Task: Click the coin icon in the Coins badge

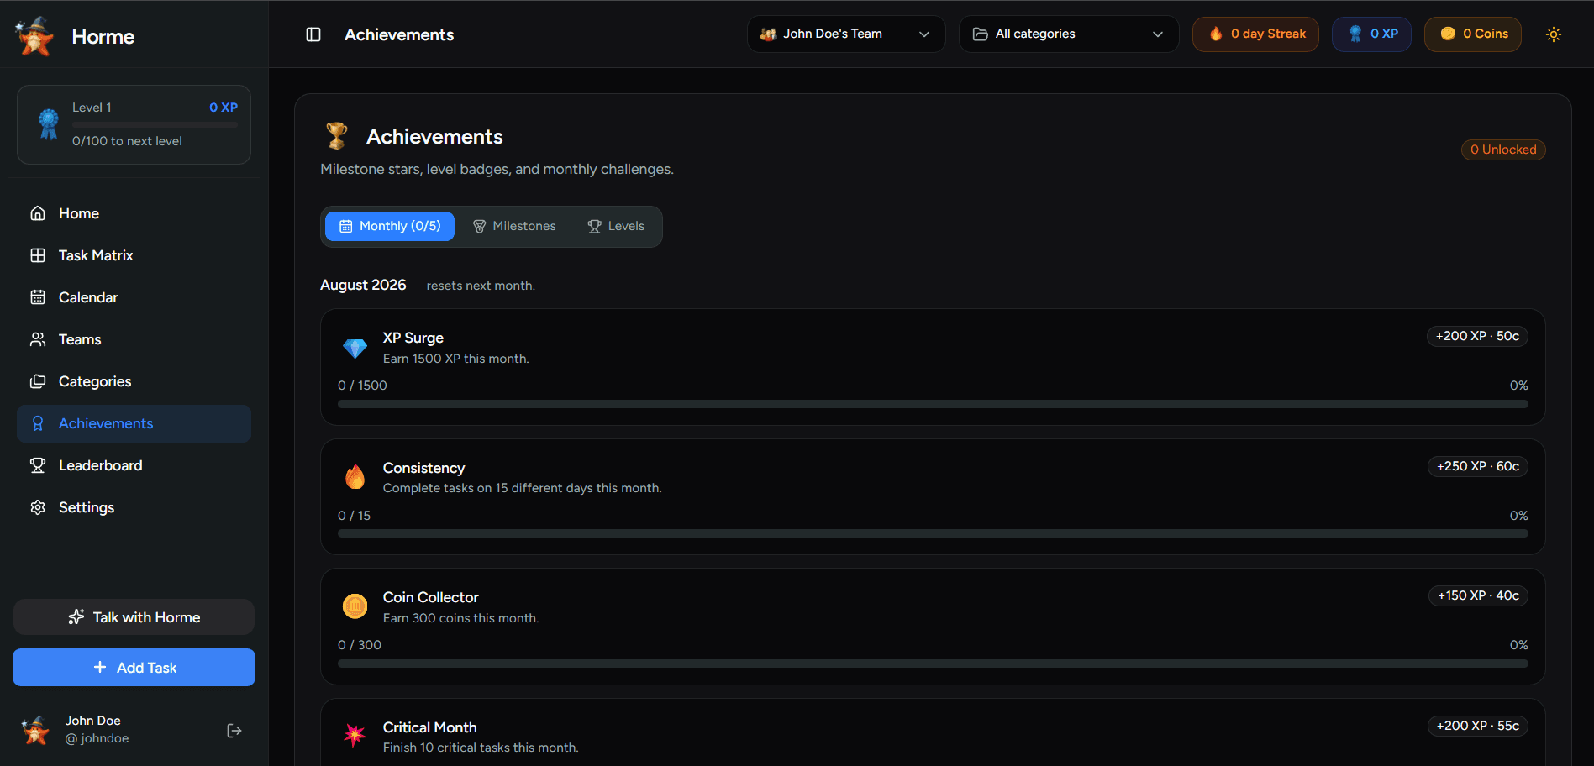Action: (x=1448, y=34)
